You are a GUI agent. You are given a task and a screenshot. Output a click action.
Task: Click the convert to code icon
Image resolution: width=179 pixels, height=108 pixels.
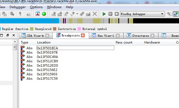tap(54, 14)
